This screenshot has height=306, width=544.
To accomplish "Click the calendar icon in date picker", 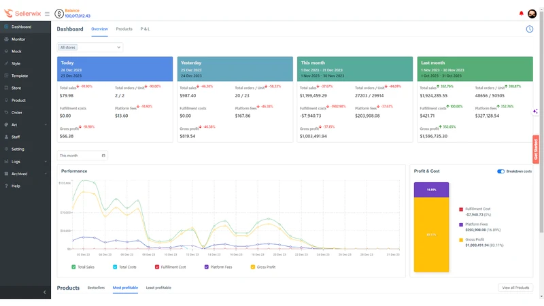I will tap(103, 156).
